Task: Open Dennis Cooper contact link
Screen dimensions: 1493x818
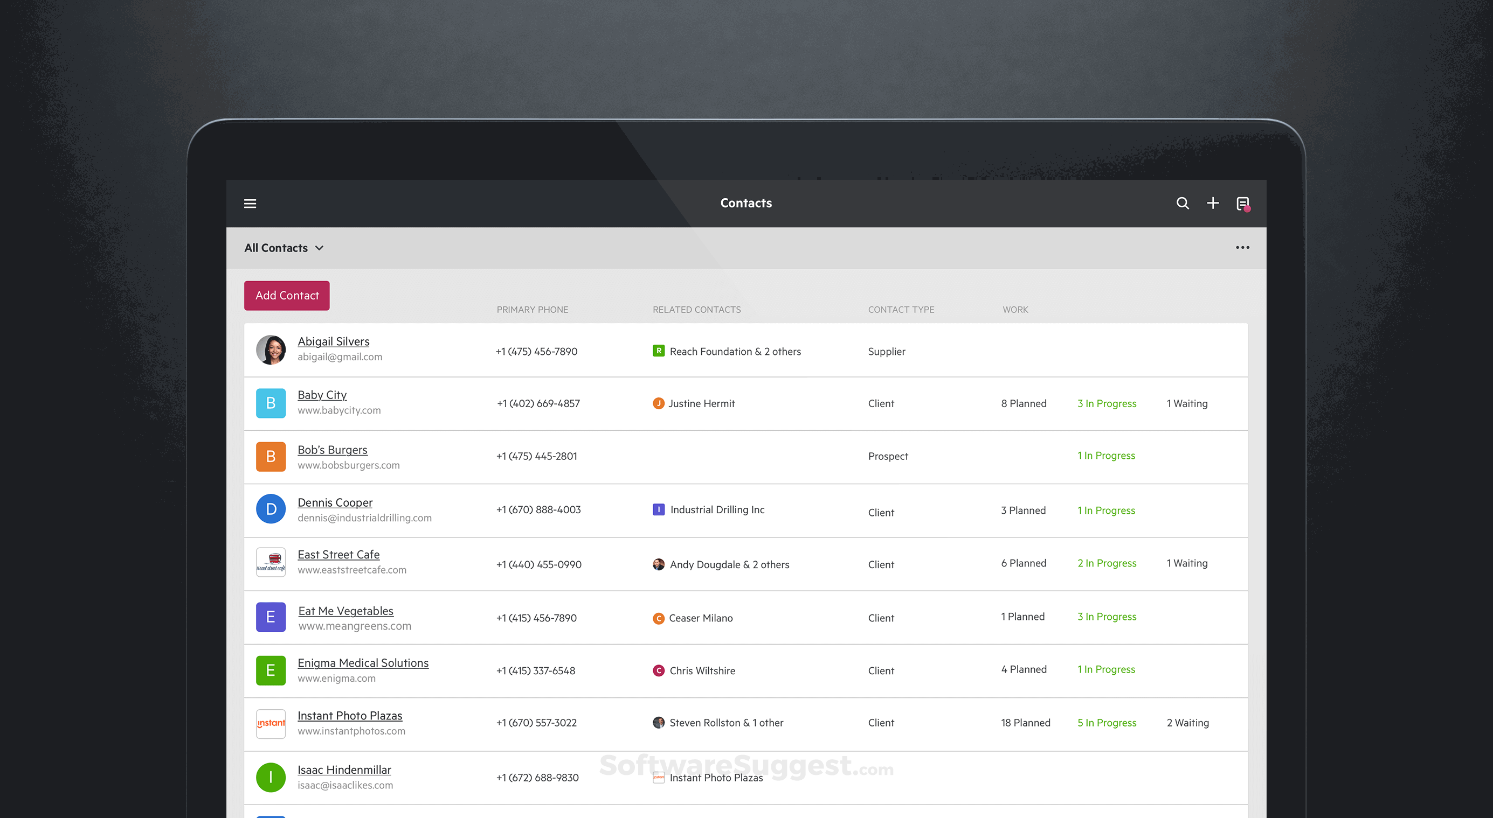Action: (335, 502)
